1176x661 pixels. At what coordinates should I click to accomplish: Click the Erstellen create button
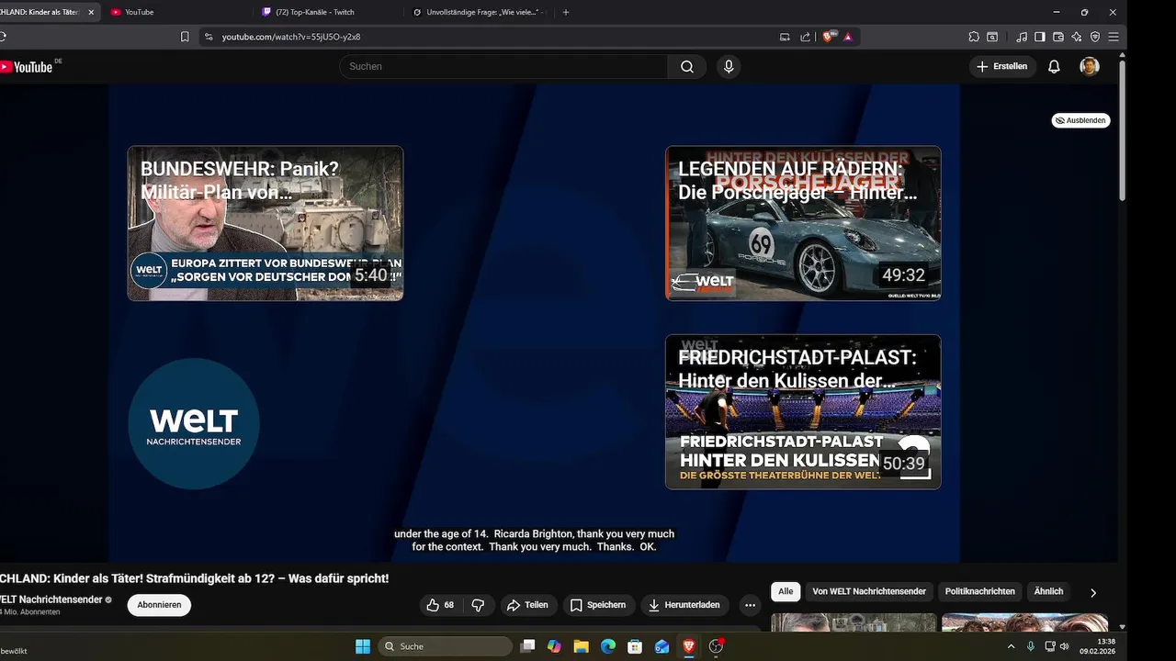1002,66
